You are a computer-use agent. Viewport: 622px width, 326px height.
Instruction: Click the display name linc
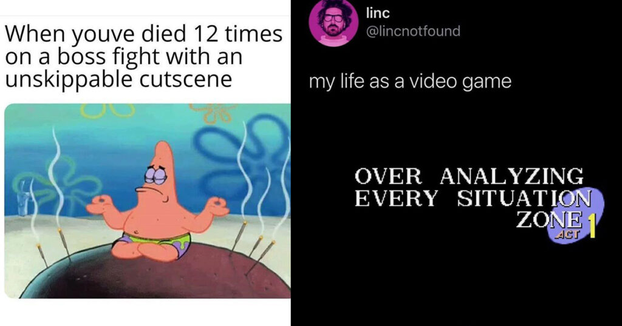click(x=378, y=13)
